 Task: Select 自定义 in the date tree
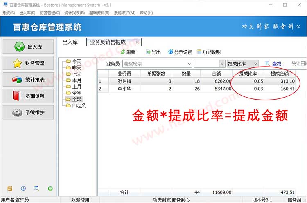pyautogui.click(x=79, y=105)
